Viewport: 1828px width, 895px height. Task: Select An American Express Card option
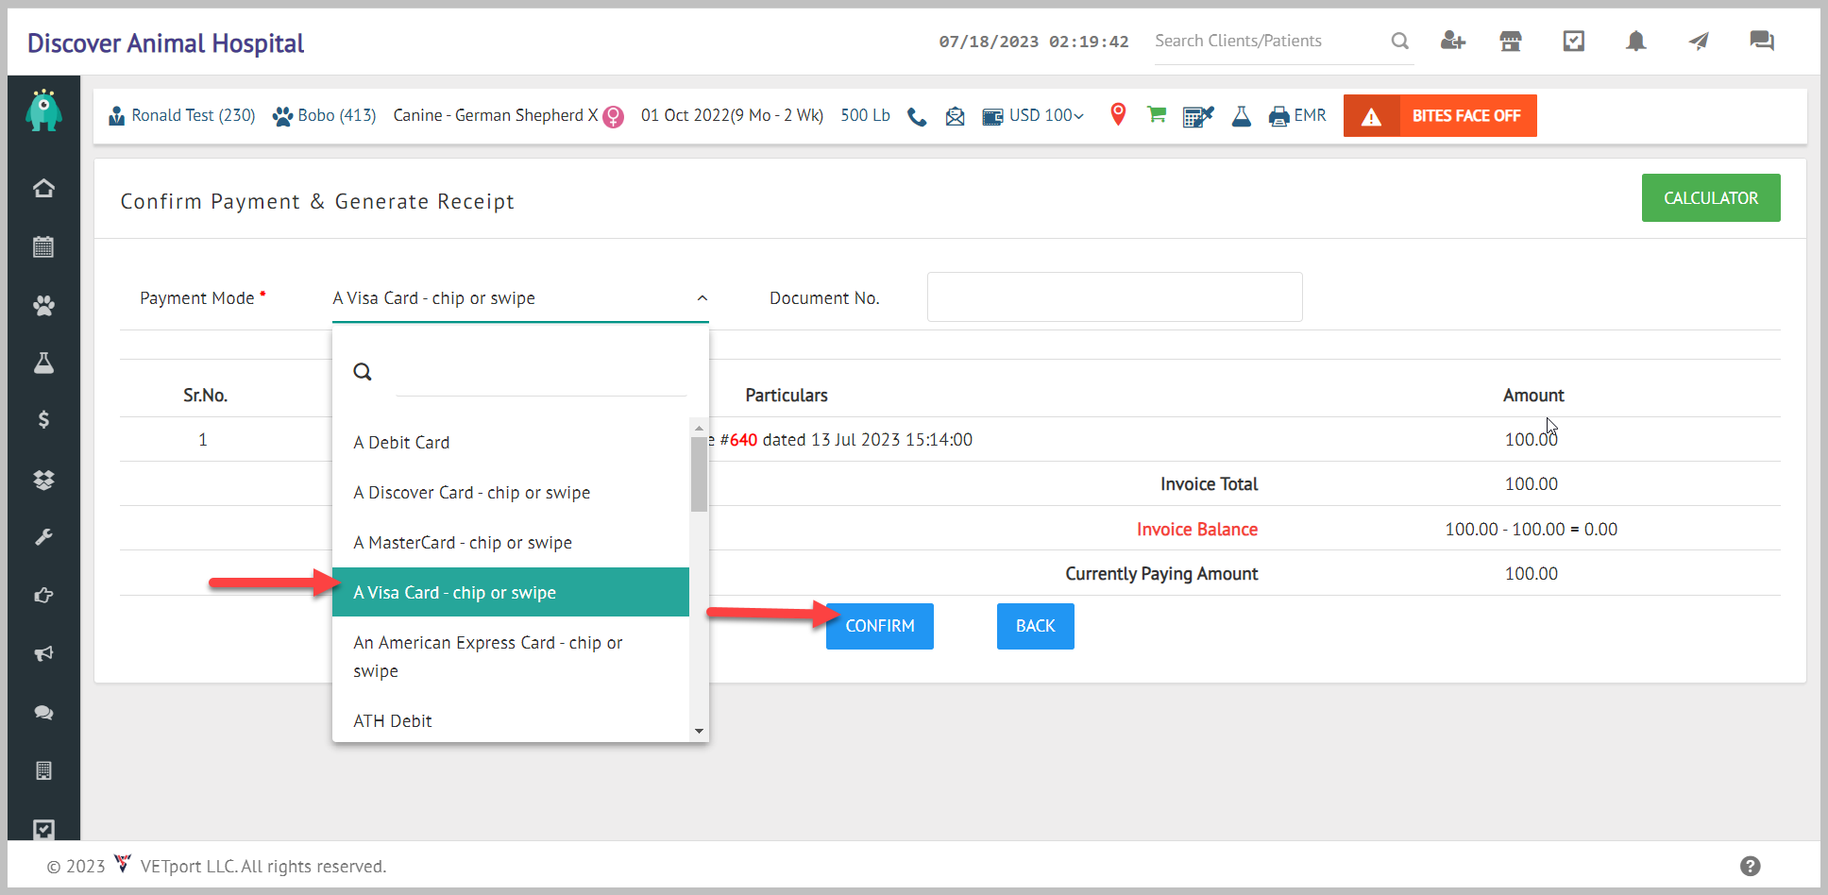tap(511, 656)
